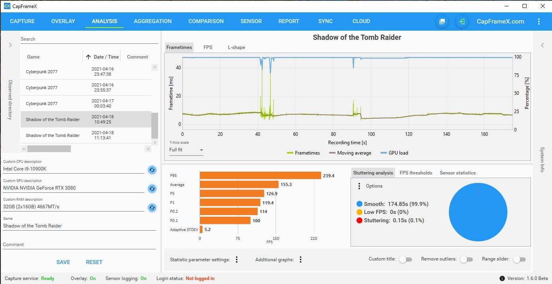Screen dimensions: 552x284
Task: Toggle Moving average legend series
Action: [350, 153]
